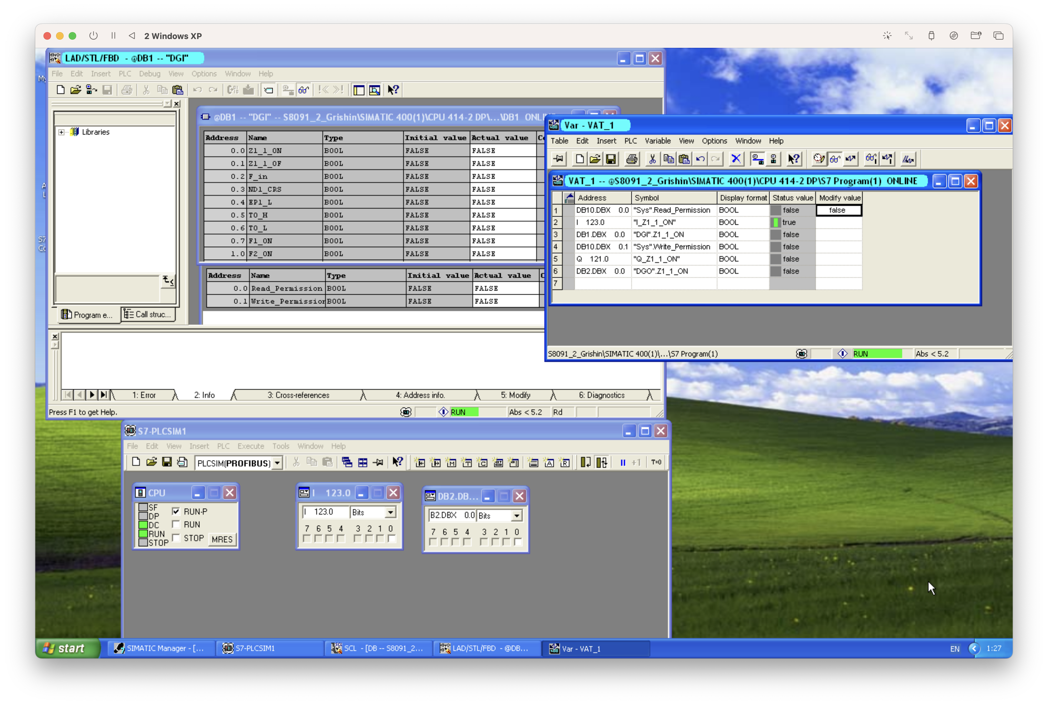Viewport: 1048px width, 705px height.
Task: Click Force Values icon at end of VAT toolbar
Action: click(908, 159)
